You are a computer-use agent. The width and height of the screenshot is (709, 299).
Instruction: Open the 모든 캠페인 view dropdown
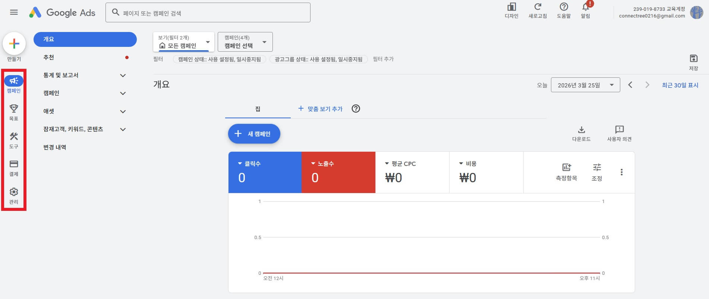(x=183, y=42)
